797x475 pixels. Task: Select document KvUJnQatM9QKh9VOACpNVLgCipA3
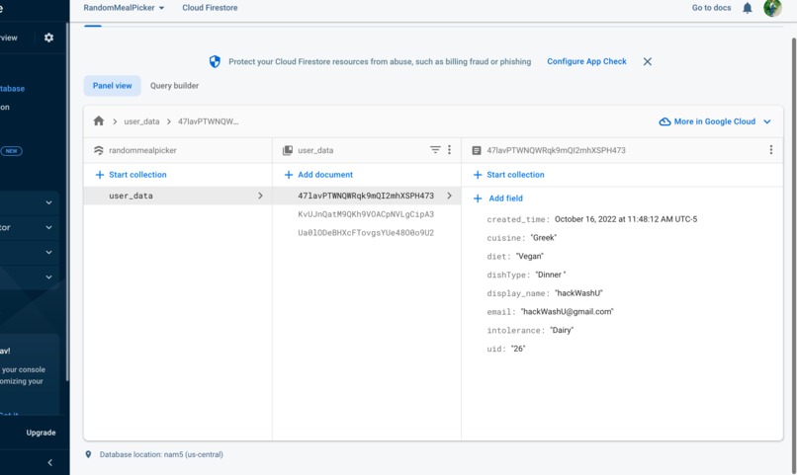(366, 214)
